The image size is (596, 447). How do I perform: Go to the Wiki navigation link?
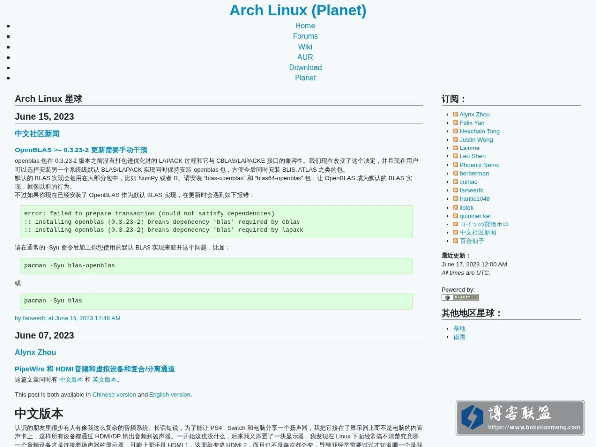(305, 47)
